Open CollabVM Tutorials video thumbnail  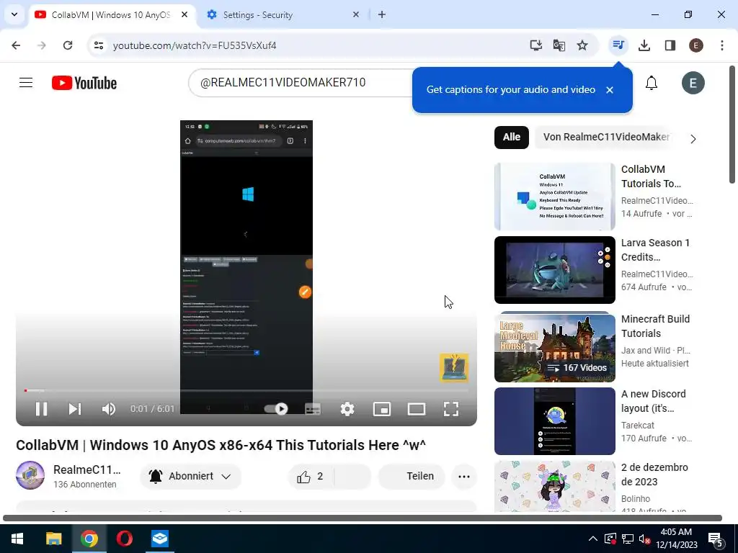point(554,196)
